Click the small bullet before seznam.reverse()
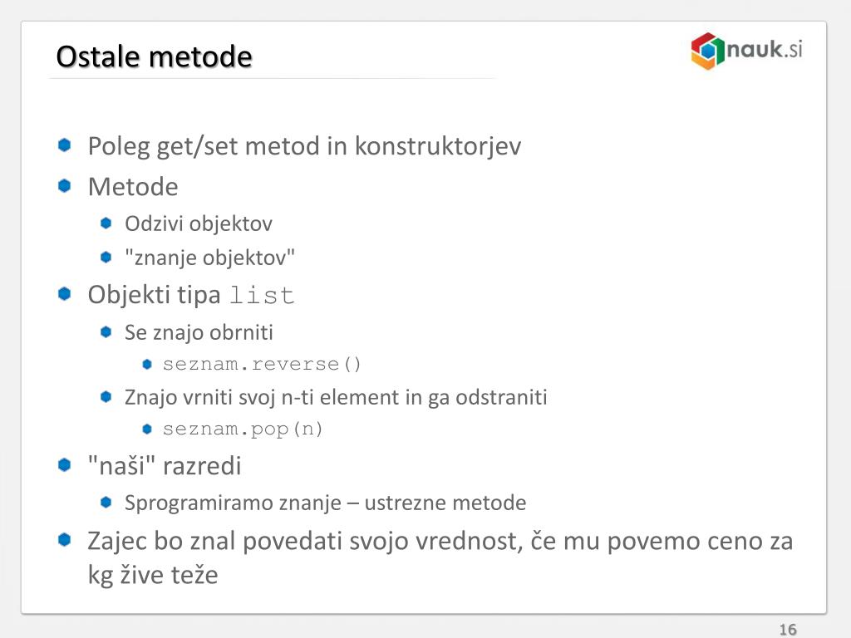This screenshot has height=638, width=851. click(x=146, y=364)
